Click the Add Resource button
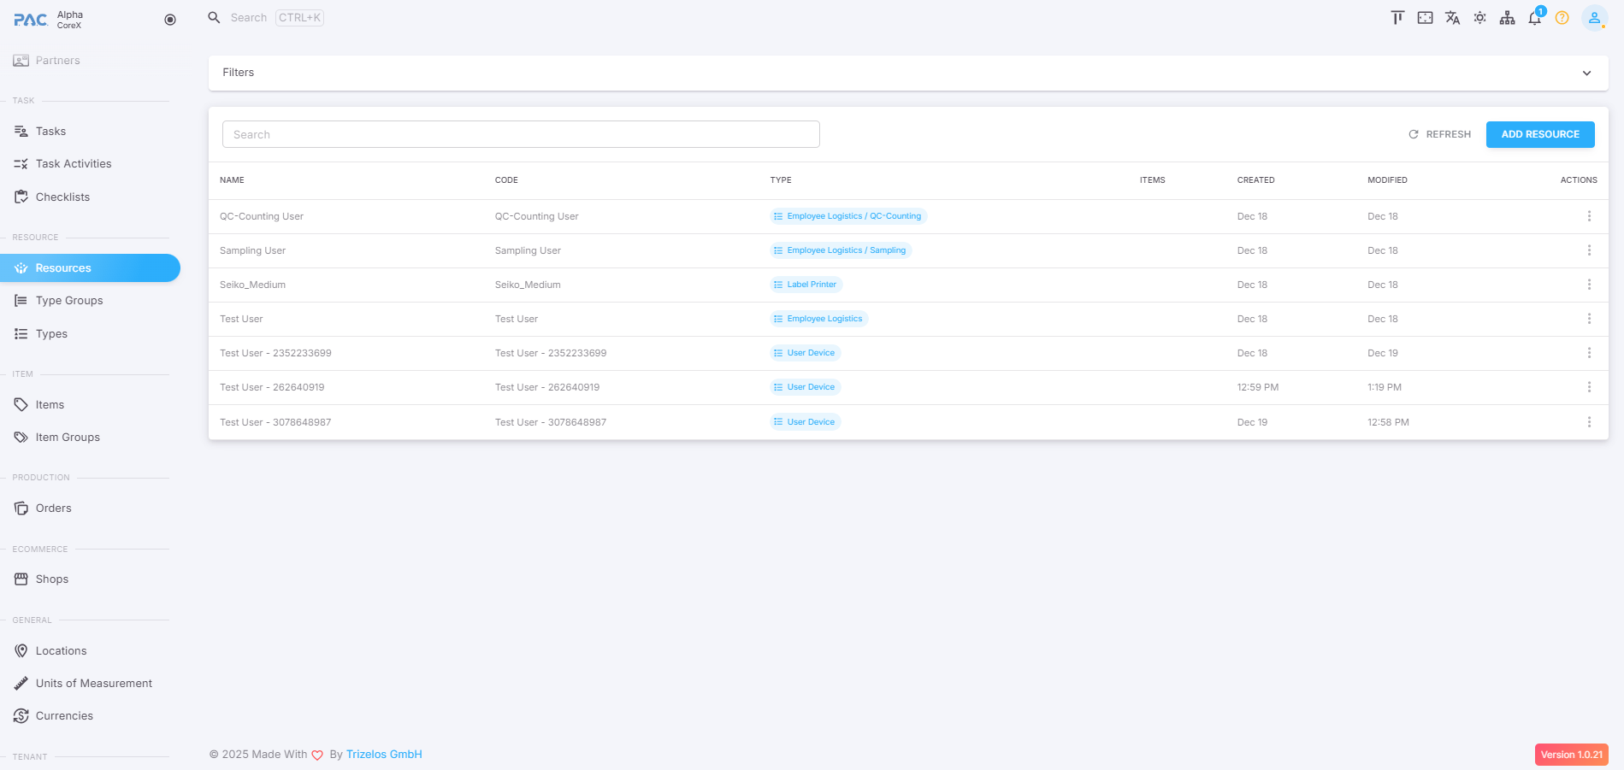 point(1539,134)
